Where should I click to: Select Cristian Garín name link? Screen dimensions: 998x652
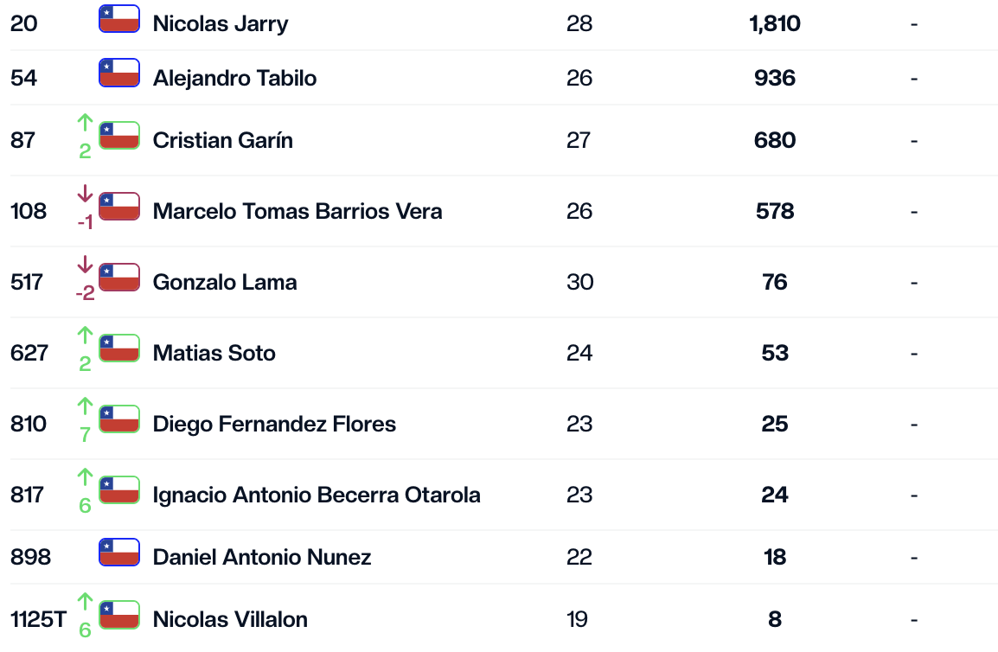coord(223,140)
